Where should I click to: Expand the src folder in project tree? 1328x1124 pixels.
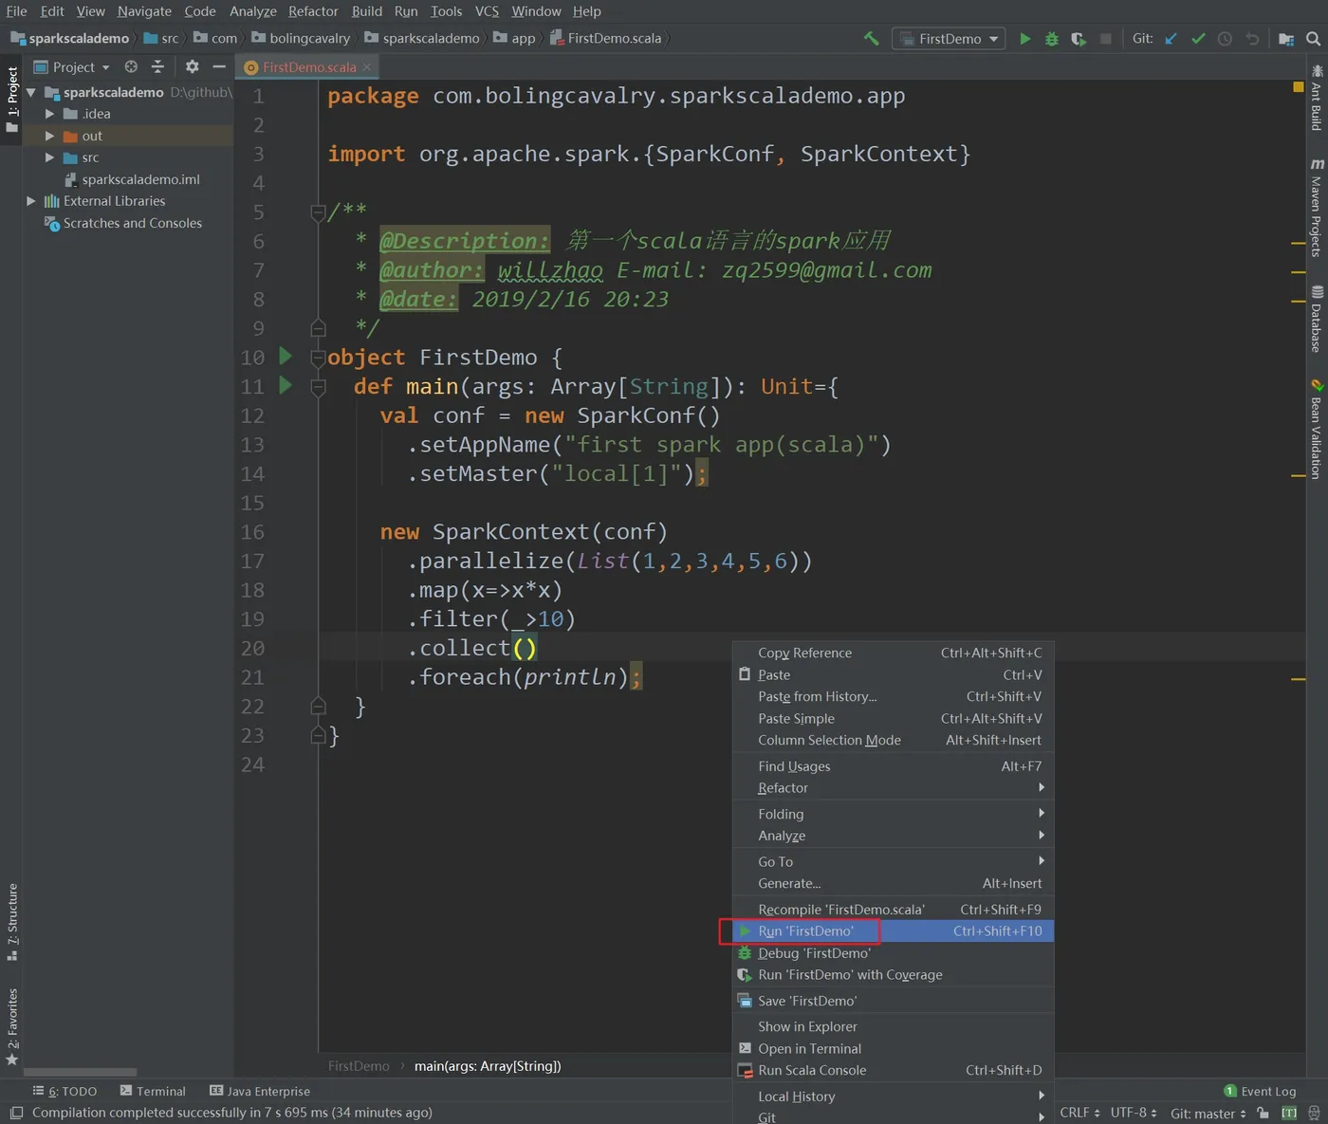tap(49, 157)
